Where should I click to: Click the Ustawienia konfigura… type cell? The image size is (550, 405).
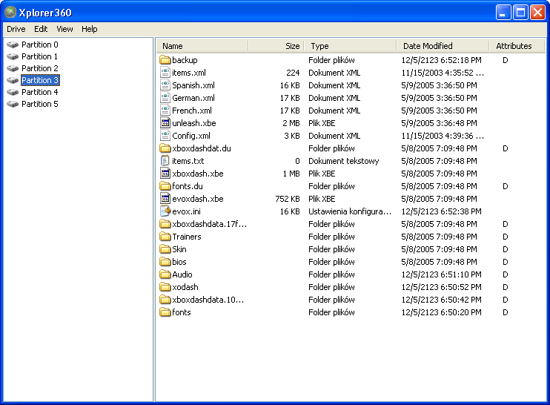350,211
